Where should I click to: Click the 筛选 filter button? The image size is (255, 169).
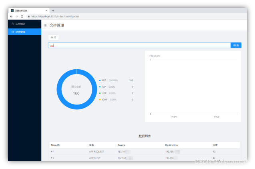pyautogui.click(x=236, y=45)
